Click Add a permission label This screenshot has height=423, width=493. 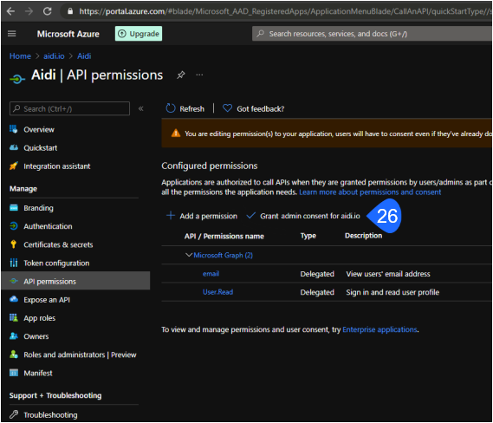pyautogui.click(x=209, y=216)
